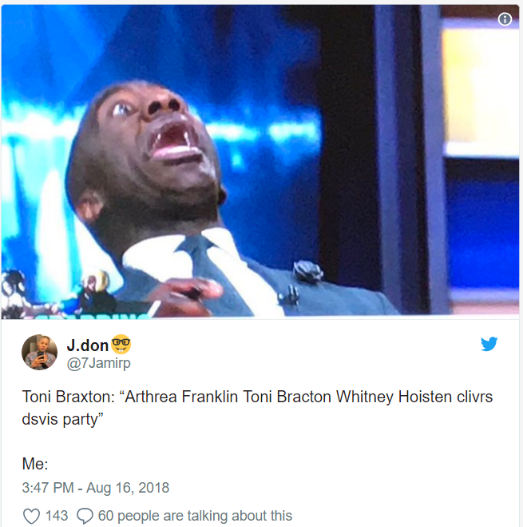523x527 pixels.
Task: Click the 143 likes count
Action: point(57,516)
